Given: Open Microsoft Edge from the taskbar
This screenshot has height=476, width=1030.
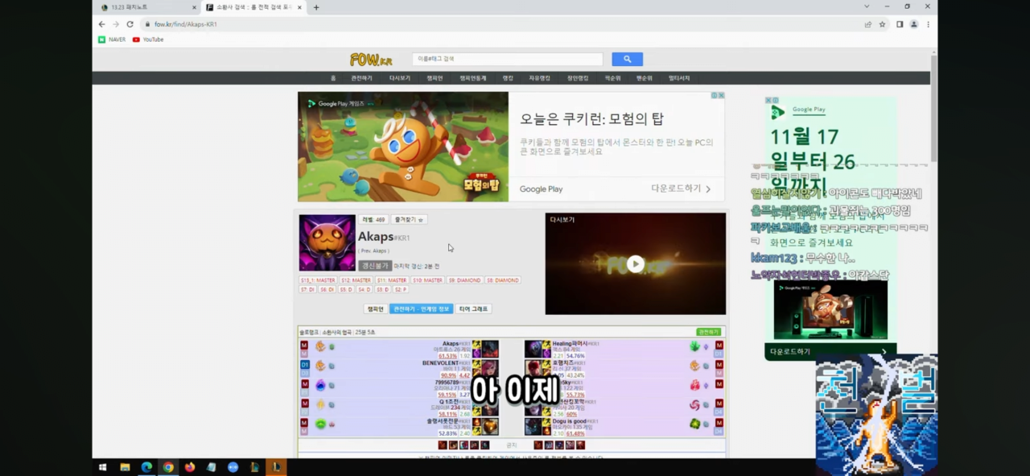Looking at the screenshot, I should click(x=146, y=467).
